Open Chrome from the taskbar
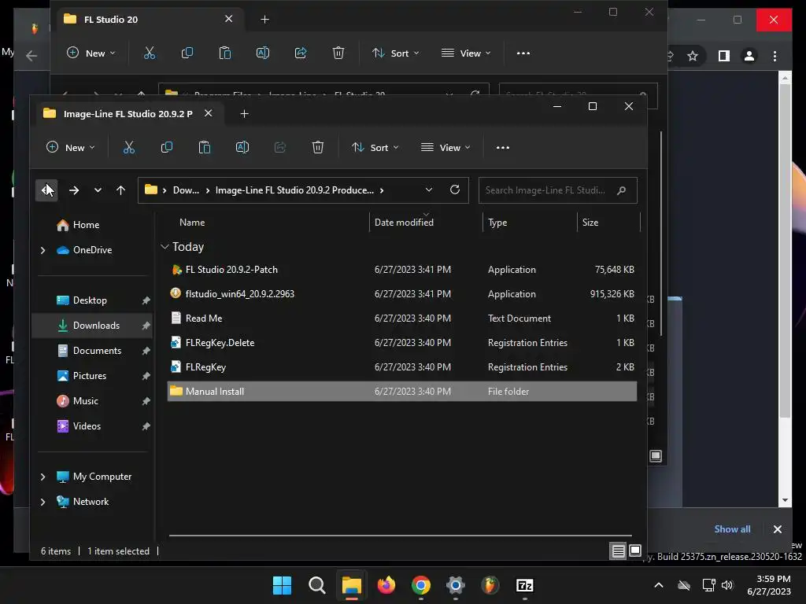 (x=420, y=585)
